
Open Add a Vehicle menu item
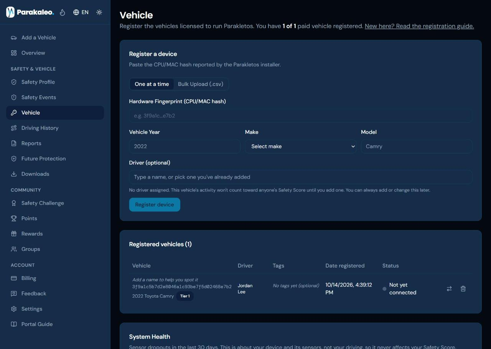(x=55, y=38)
